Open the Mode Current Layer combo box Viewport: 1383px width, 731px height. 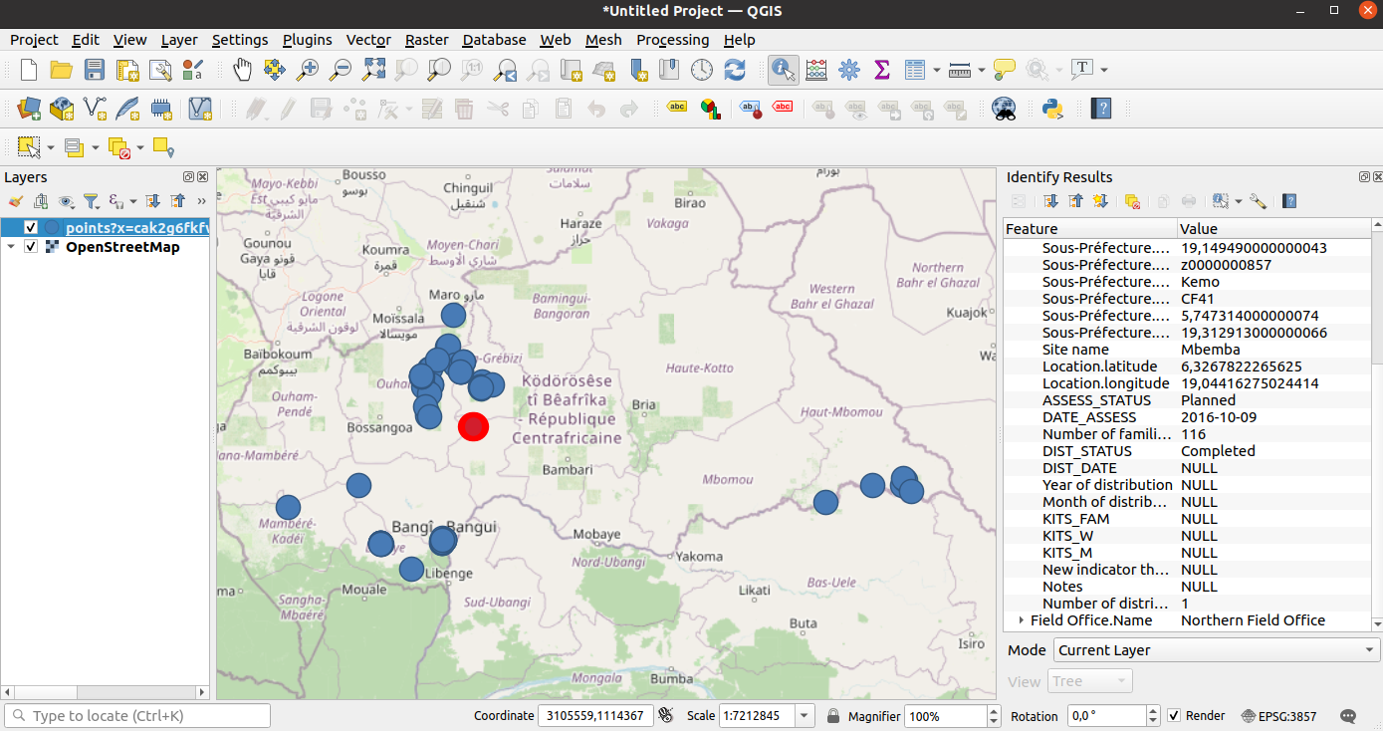[x=1217, y=650]
